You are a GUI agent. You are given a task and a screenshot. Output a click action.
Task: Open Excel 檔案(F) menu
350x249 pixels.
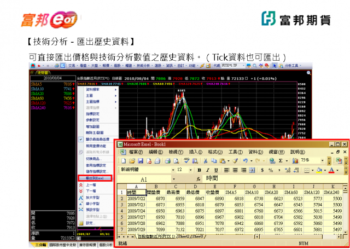pyautogui.click(x=136, y=152)
